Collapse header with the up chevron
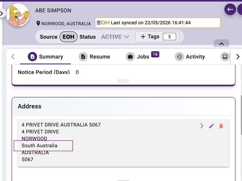242x181 pixels. tap(221, 44)
